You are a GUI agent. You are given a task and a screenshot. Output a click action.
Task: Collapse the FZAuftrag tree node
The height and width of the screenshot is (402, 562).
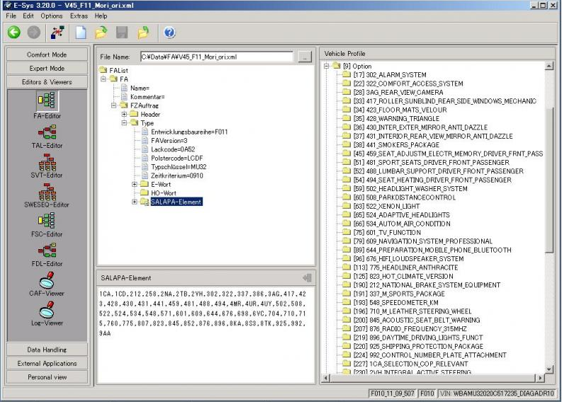pos(113,105)
